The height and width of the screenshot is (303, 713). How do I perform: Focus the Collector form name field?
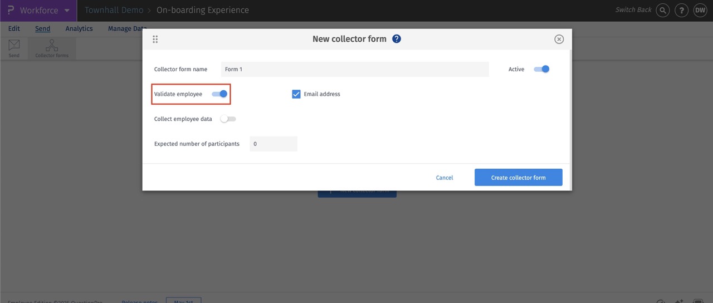[355, 69]
